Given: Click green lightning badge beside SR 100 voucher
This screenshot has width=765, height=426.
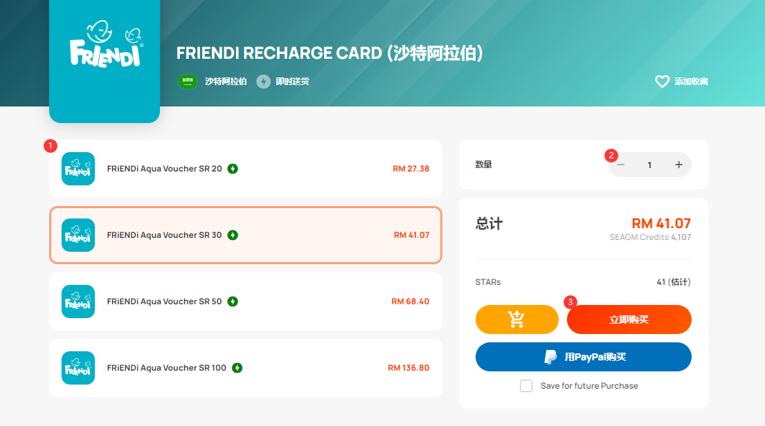Looking at the screenshot, I should point(237,368).
